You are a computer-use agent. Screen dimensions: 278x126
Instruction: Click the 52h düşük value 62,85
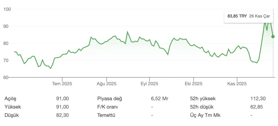pyautogui.click(x=256, y=107)
